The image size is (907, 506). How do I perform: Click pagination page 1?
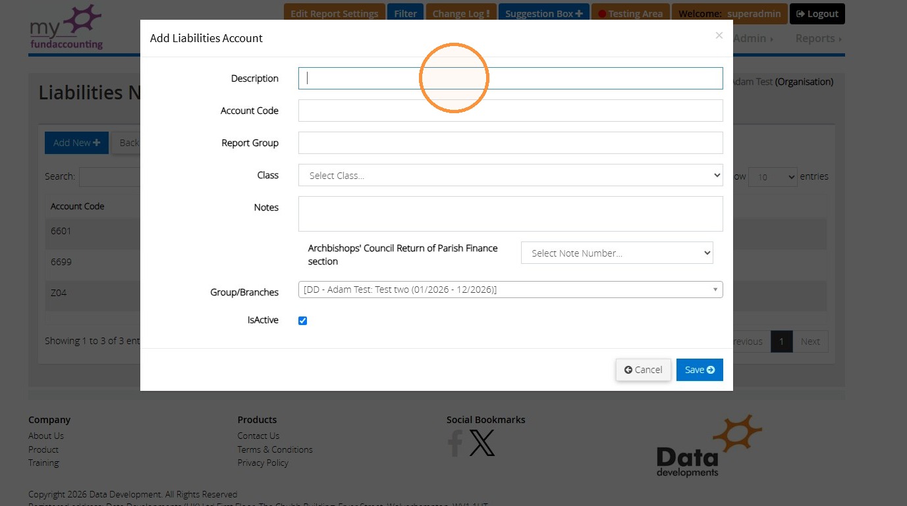(782, 342)
